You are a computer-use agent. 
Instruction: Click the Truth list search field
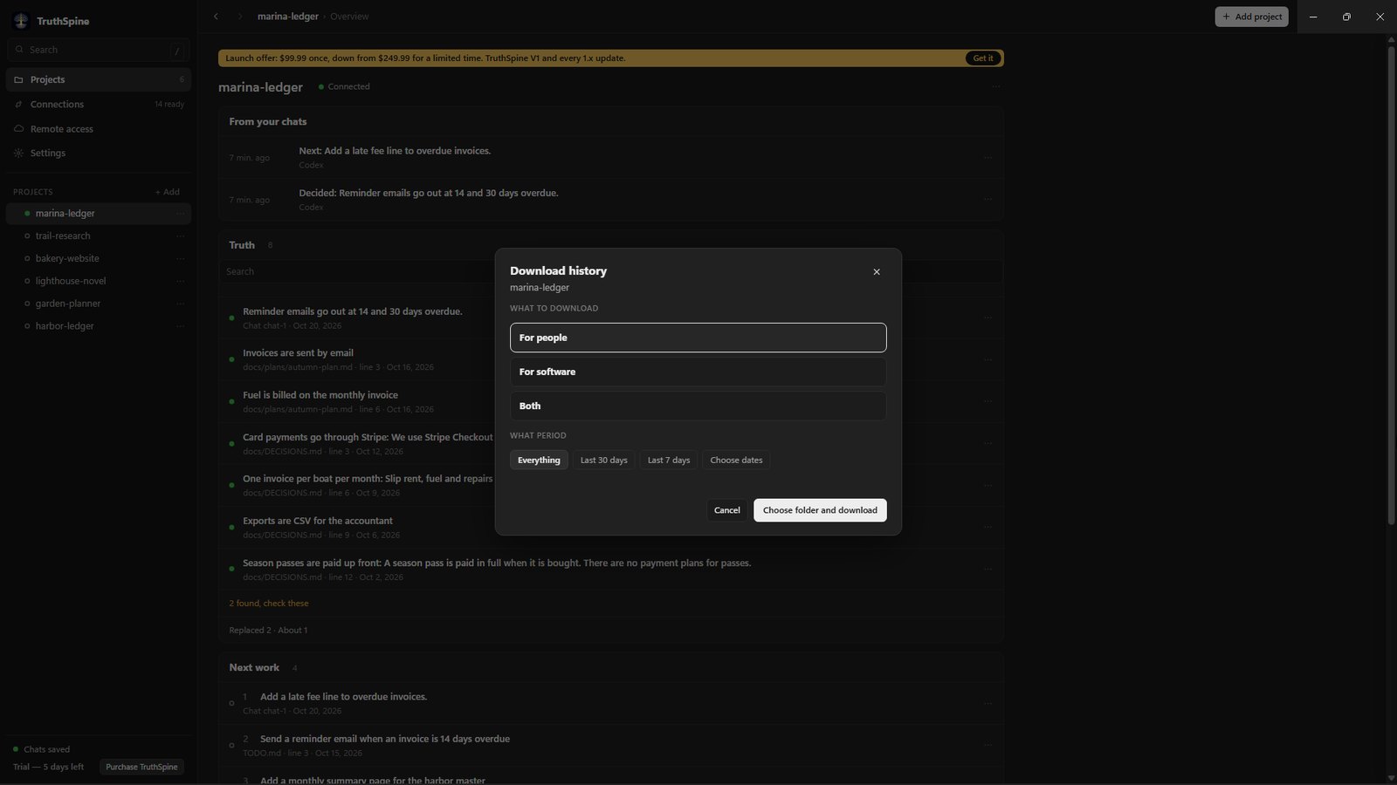click(610, 271)
